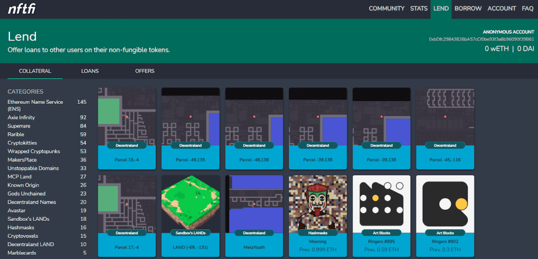Select the COLLATERAL tab

point(35,71)
